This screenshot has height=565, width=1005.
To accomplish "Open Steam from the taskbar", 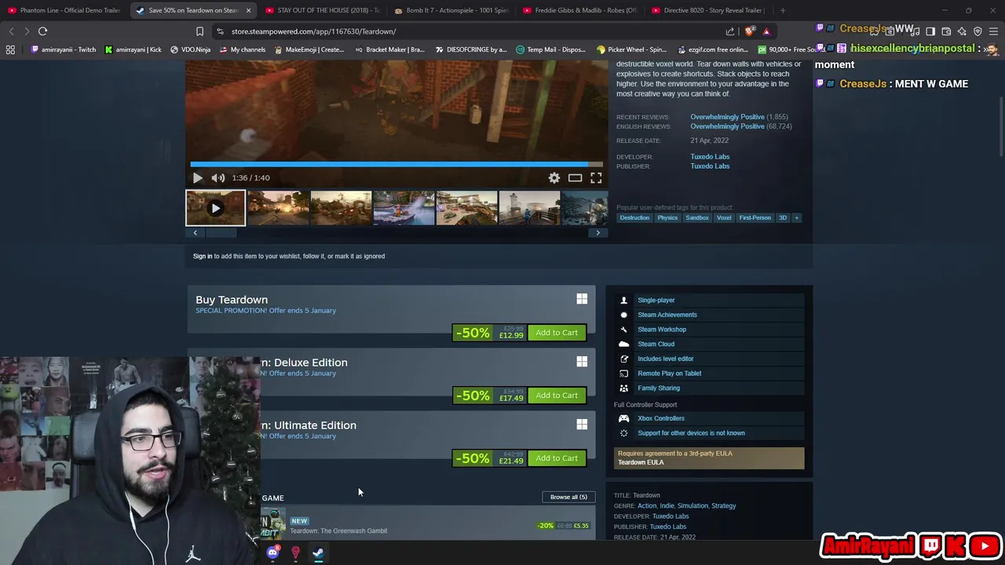I will (318, 553).
